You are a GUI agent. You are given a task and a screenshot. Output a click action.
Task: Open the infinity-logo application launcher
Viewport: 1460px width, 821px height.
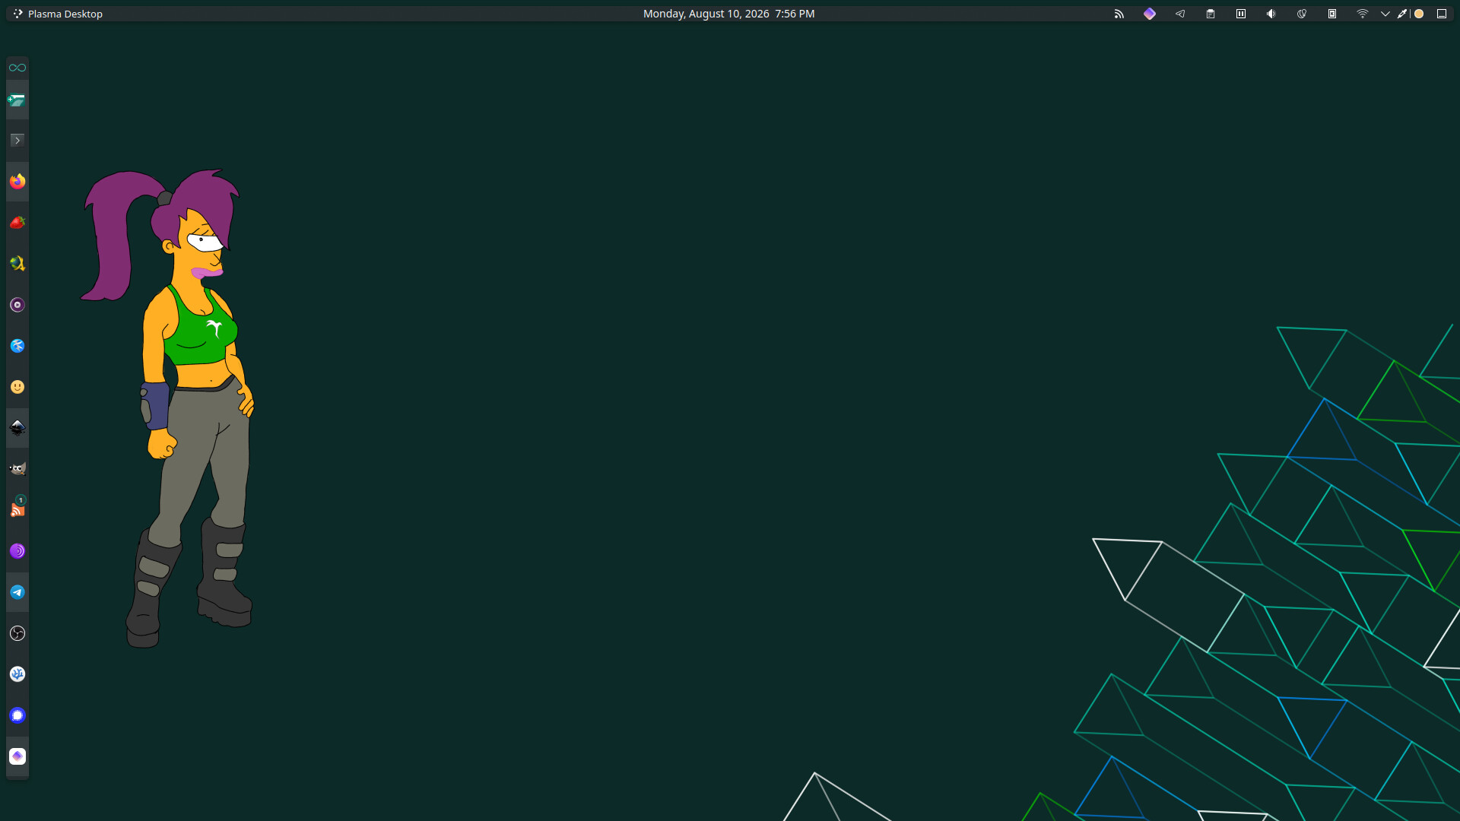point(17,68)
